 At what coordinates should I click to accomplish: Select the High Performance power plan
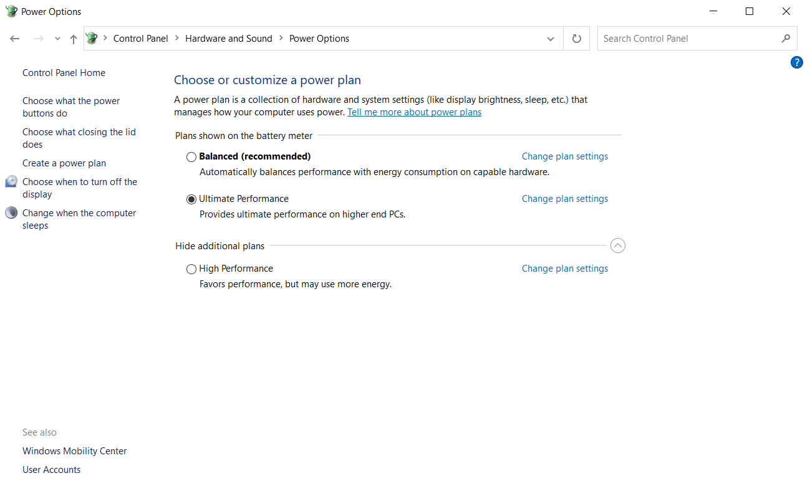191,269
